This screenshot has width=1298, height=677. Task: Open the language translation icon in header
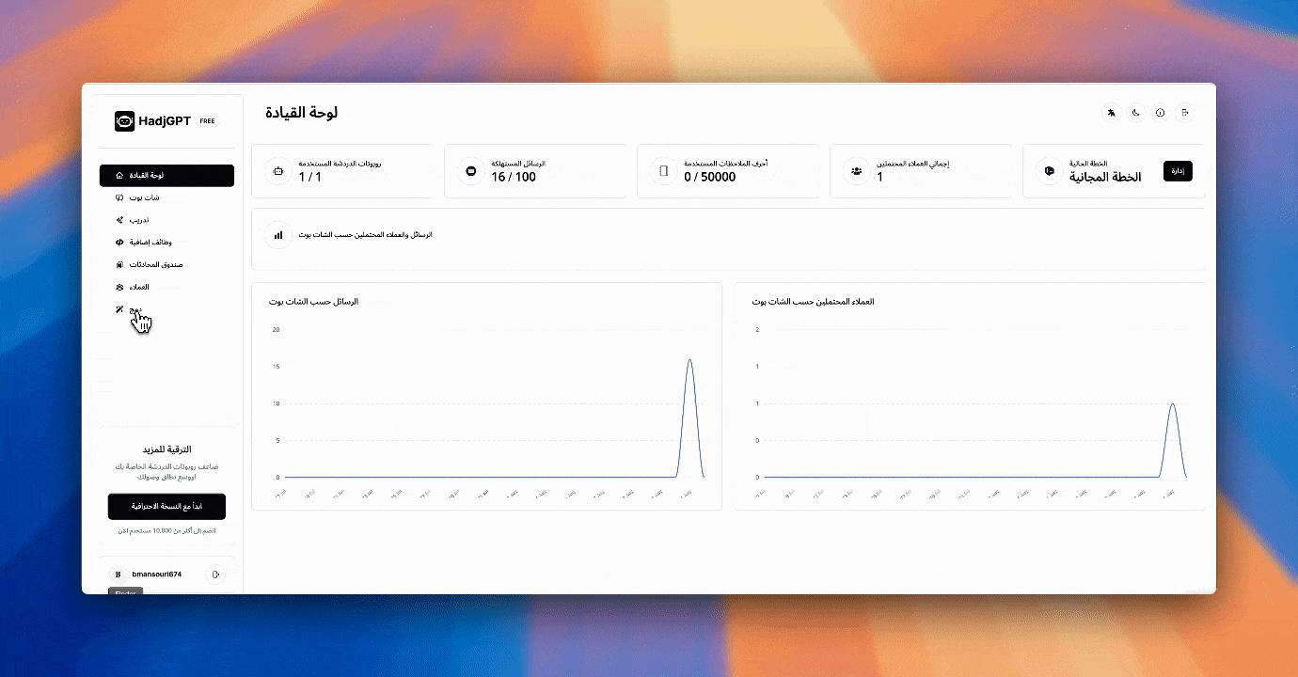click(x=1111, y=113)
